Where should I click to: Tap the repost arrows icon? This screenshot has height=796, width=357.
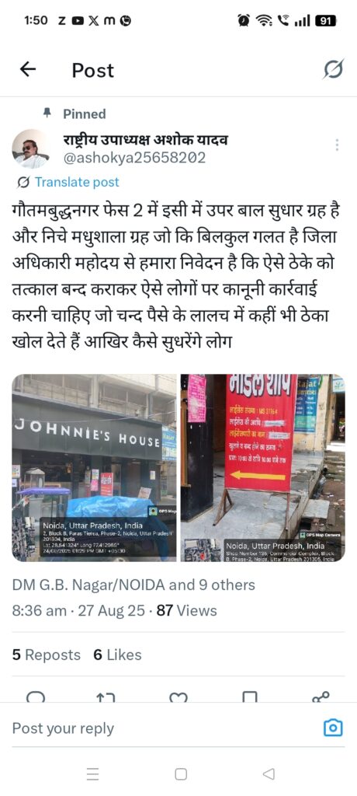(x=106, y=696)
